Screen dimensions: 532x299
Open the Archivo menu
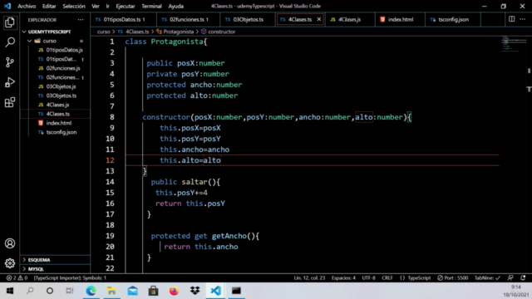(x=27, y=6)
